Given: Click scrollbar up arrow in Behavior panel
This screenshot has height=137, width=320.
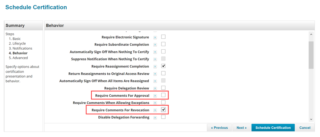Looking at the screenshot, I should [311, 34].
